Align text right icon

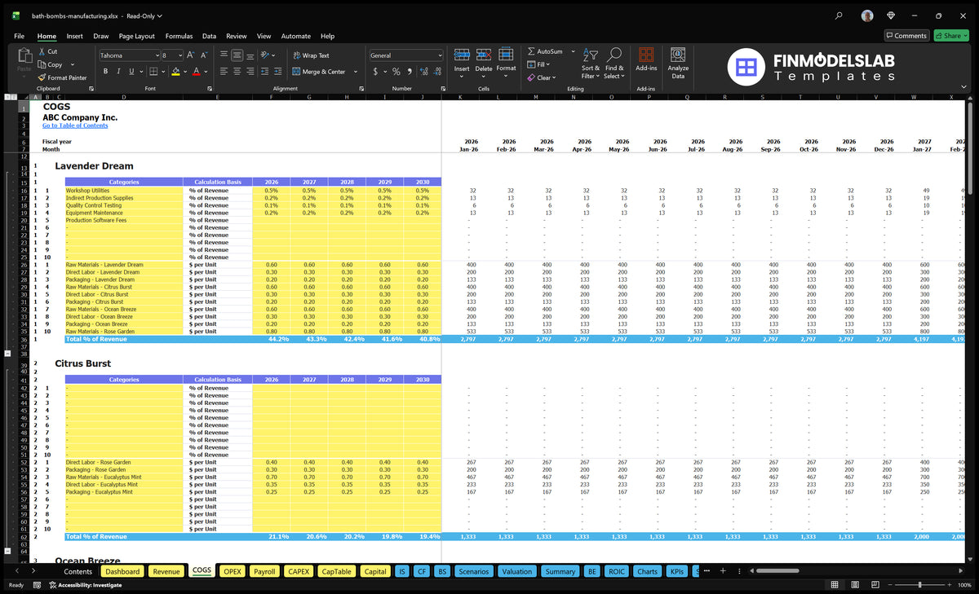click(250, 72)
